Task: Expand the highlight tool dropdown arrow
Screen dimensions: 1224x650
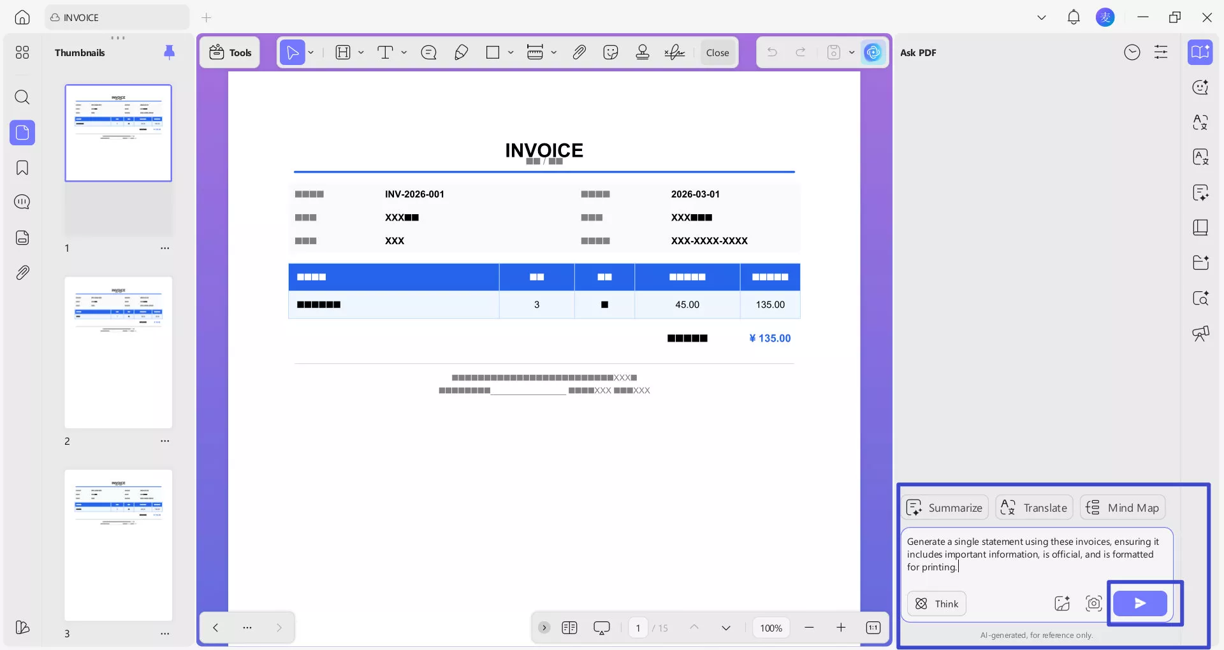Action: click(x=361, y=52)
